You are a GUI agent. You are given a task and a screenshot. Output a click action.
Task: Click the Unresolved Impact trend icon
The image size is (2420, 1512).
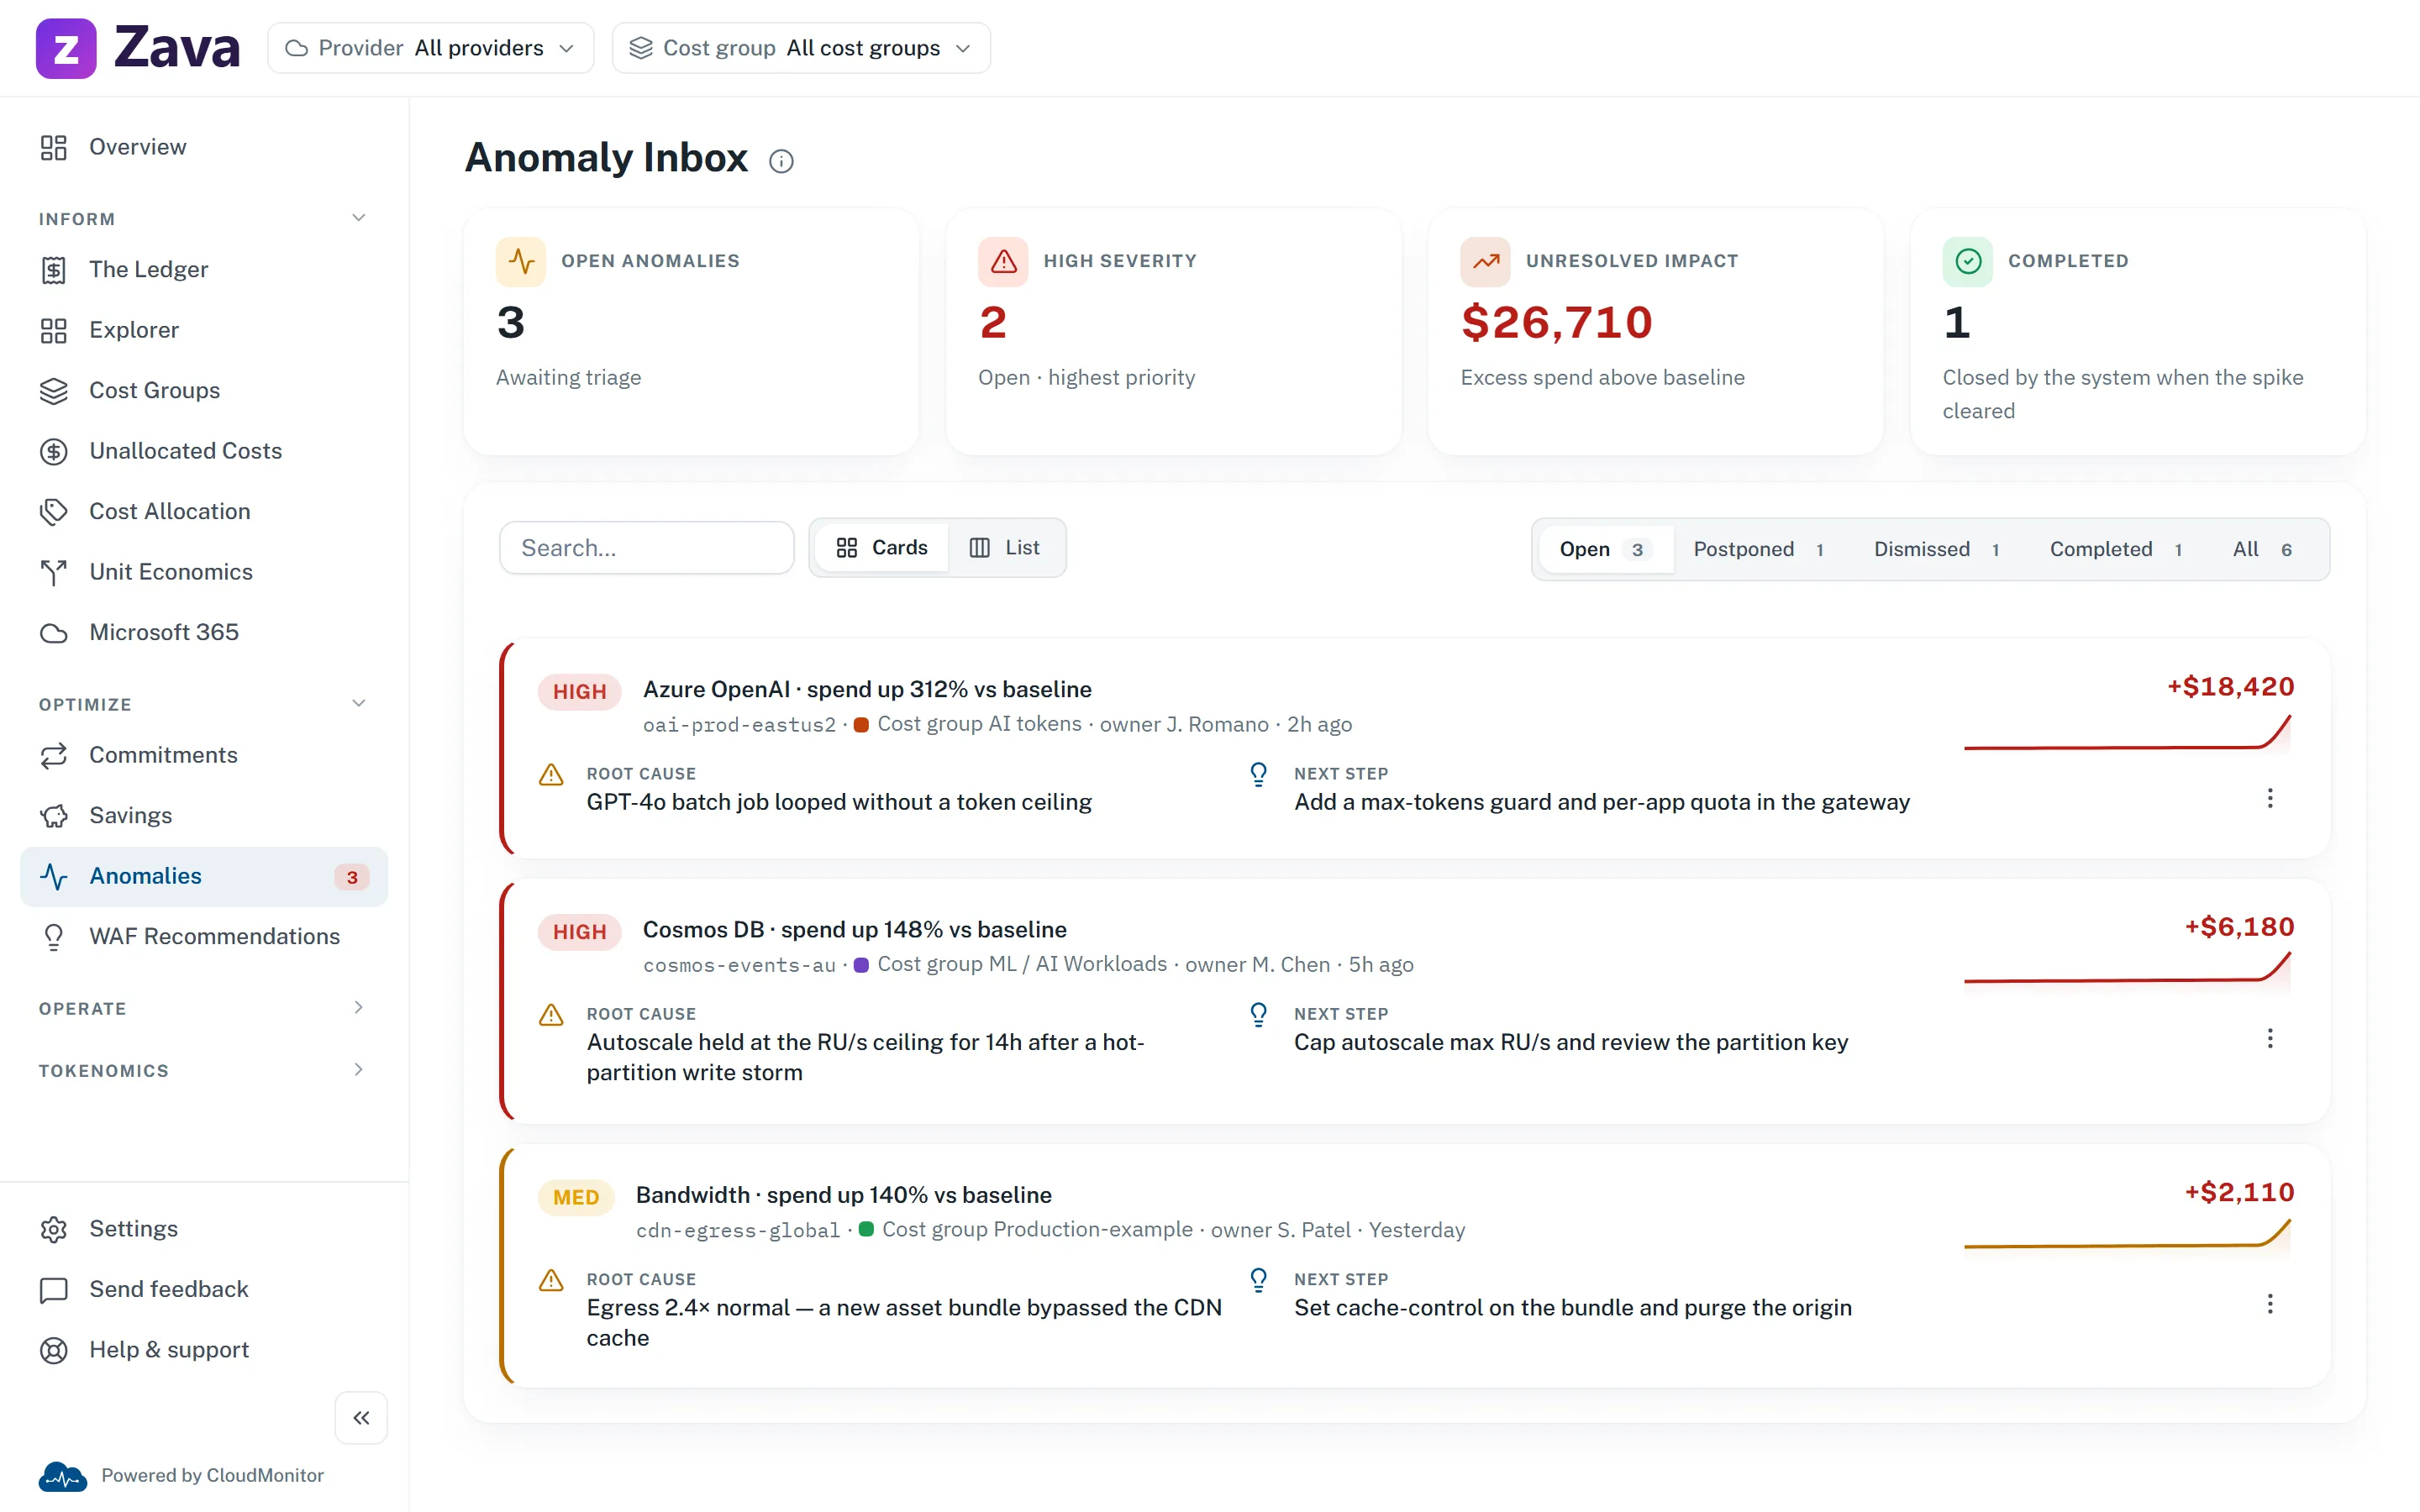(1486, 261)
